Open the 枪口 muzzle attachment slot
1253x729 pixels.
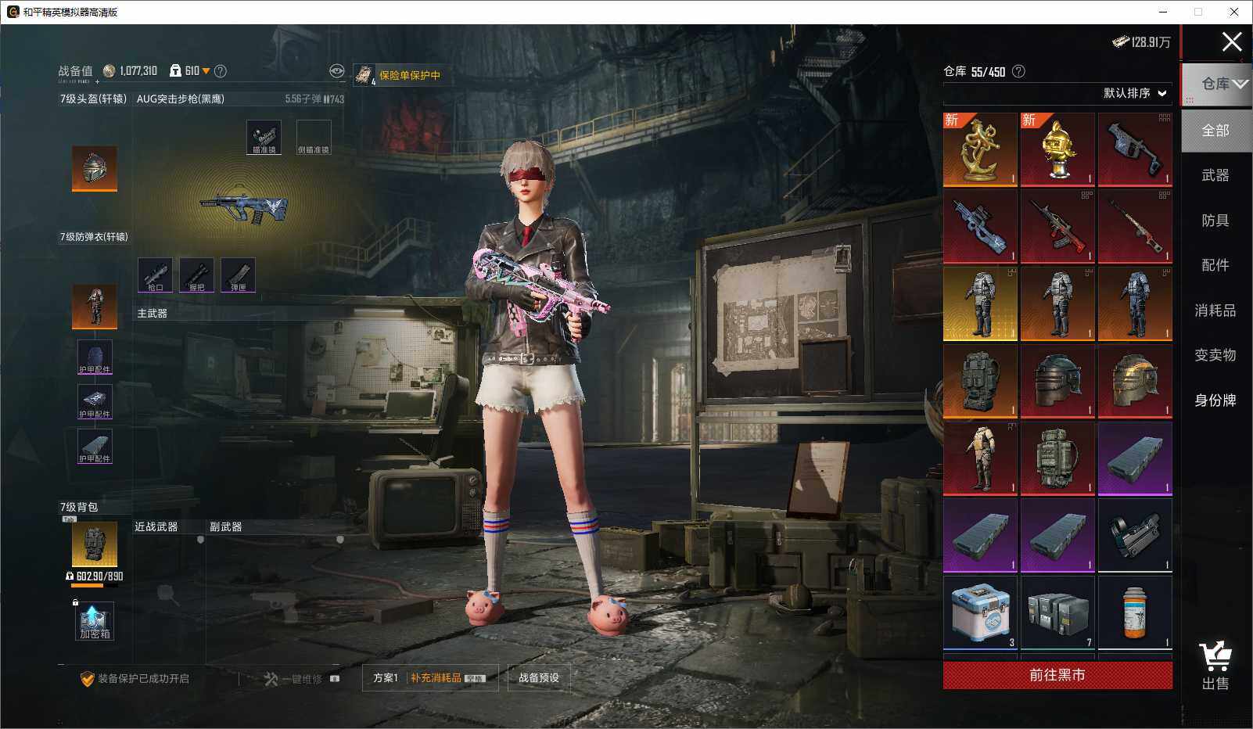tap(155, 275)
